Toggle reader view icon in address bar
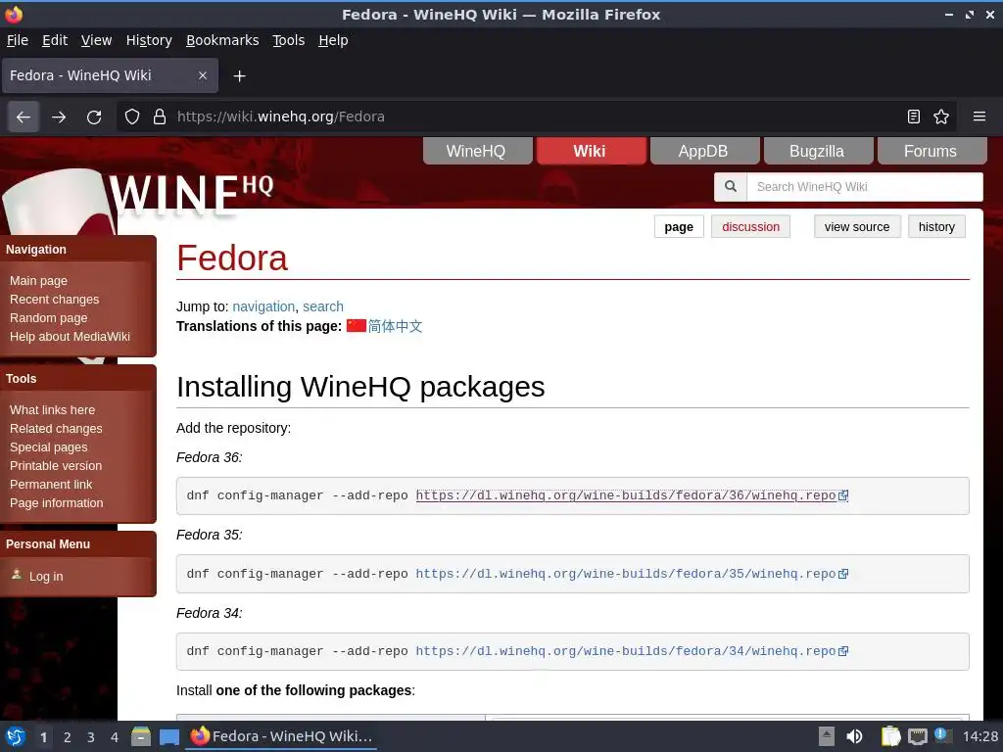 [914, 117]
